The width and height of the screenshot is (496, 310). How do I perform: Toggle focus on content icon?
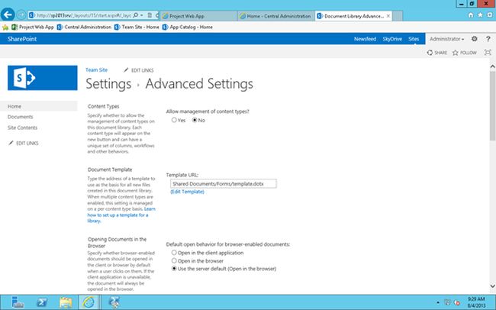[x=488, y=53]
